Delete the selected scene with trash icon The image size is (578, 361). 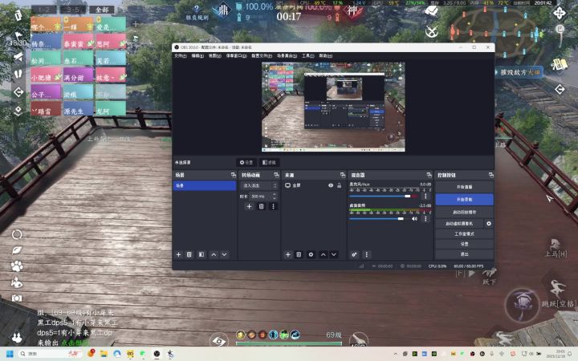click(189, 254)
